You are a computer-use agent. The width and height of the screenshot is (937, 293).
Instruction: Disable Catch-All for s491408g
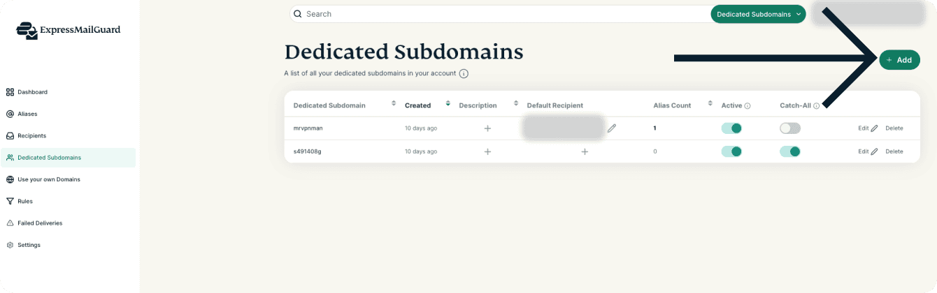(790, 151)
